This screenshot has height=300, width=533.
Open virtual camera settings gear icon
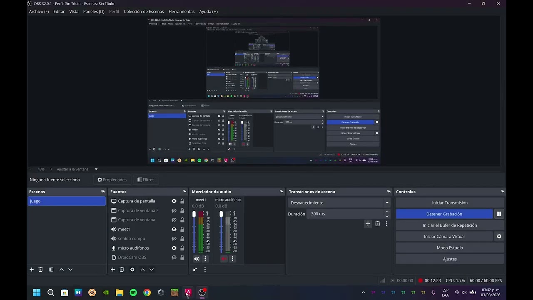click(x=499, y=236)
